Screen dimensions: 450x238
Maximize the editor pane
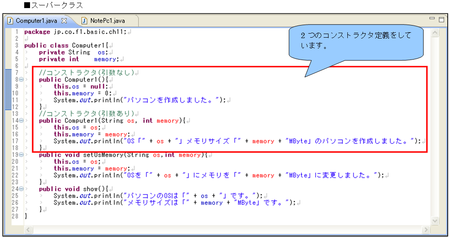coord(441,19)
